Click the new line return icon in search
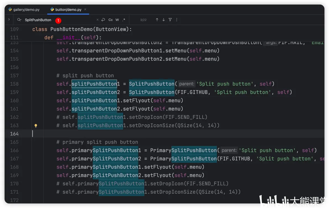Screen dimensions: 329x208 pyautogui.click(x=103, y=20)
